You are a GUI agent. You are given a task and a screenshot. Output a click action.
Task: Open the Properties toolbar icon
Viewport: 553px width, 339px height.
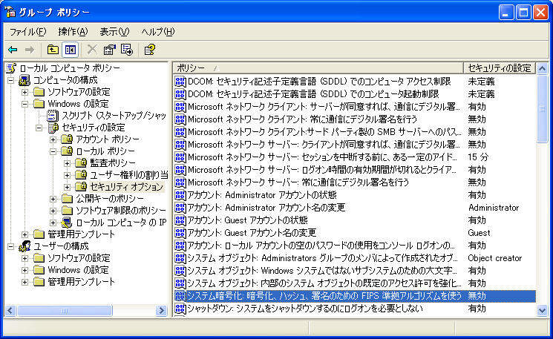pyautogui.click(x=109, y=50)
